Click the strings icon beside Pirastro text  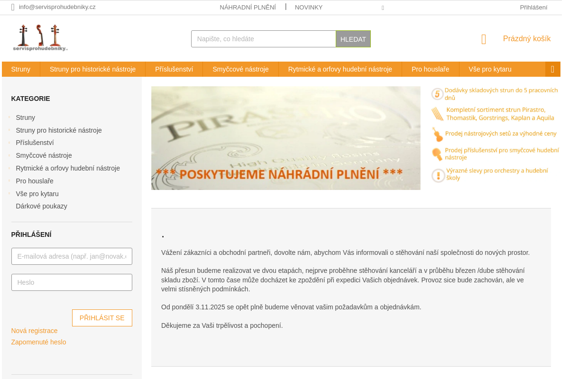(x=437, y=114)
